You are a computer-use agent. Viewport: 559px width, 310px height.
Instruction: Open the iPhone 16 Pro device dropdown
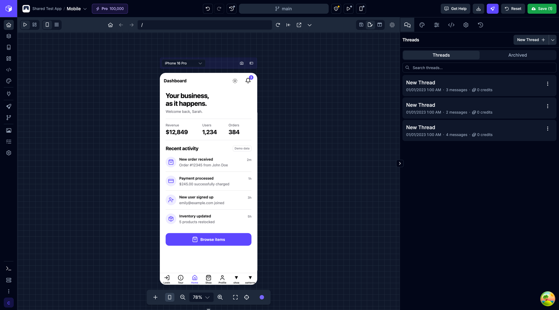tap(183, 63)
